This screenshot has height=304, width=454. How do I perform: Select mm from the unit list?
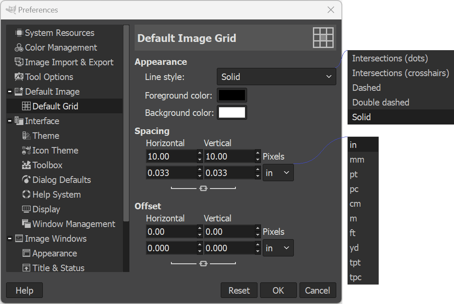click(x=357, y=160)
